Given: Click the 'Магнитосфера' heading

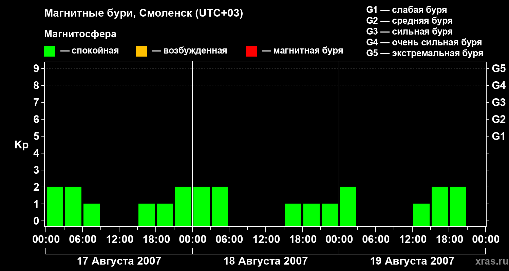Looking at the screenshot, I should [x=80, y=34].
